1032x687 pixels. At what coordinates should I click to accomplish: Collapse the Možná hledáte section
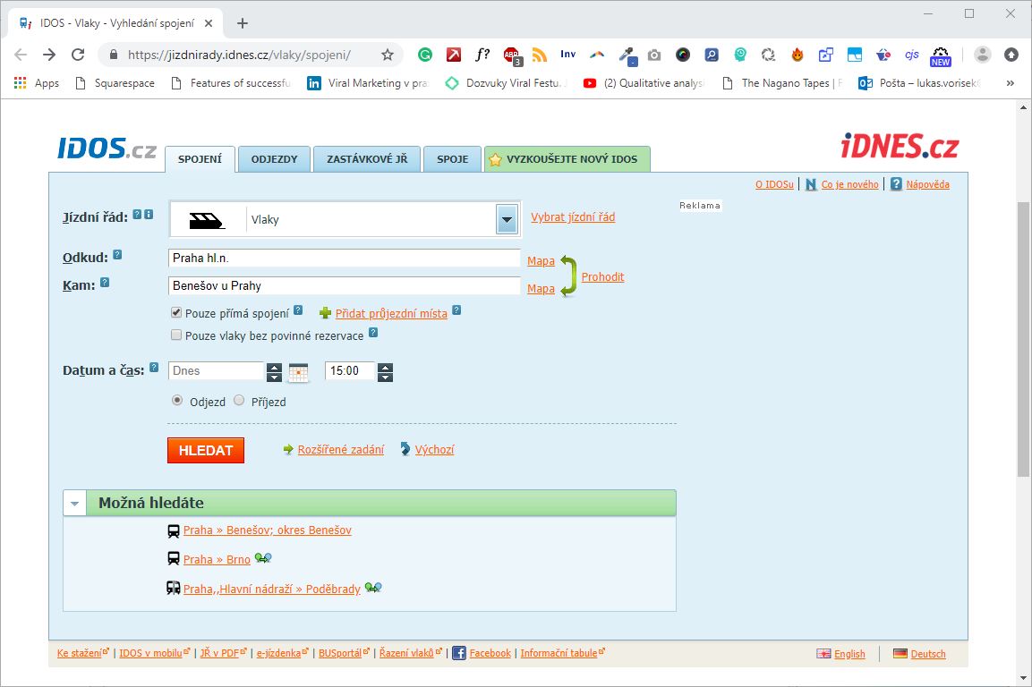coord(74,503)
